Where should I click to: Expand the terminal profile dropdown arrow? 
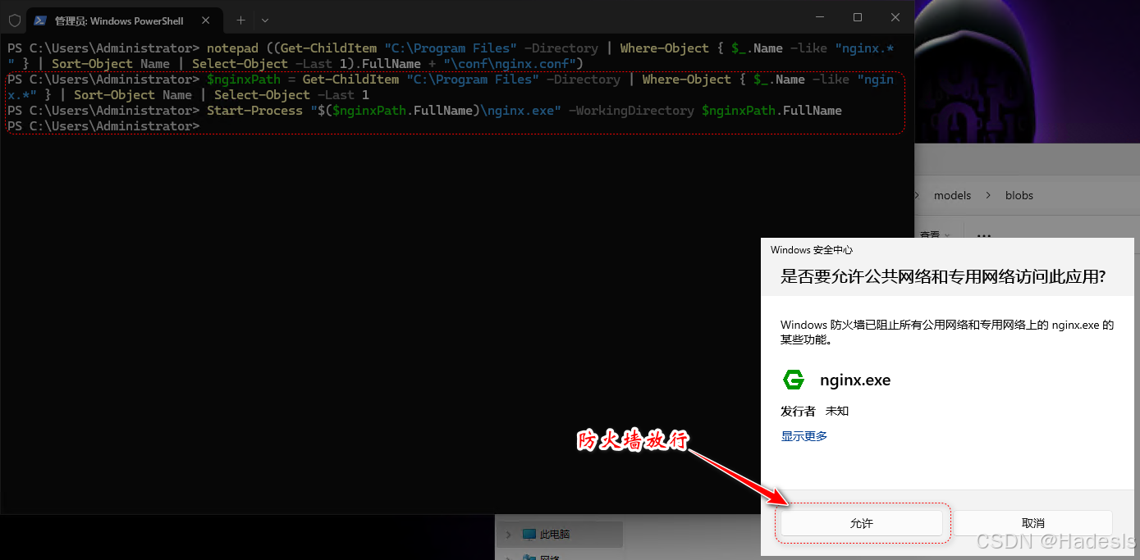[x=264, y=20]
